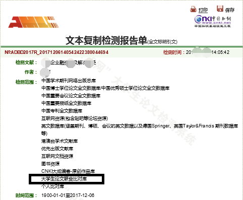Click the report title 文本复制检测报告单
Image resolution: width=243 pixels, height=200 pixels.
pyautogui.click(x=106, y=40)
